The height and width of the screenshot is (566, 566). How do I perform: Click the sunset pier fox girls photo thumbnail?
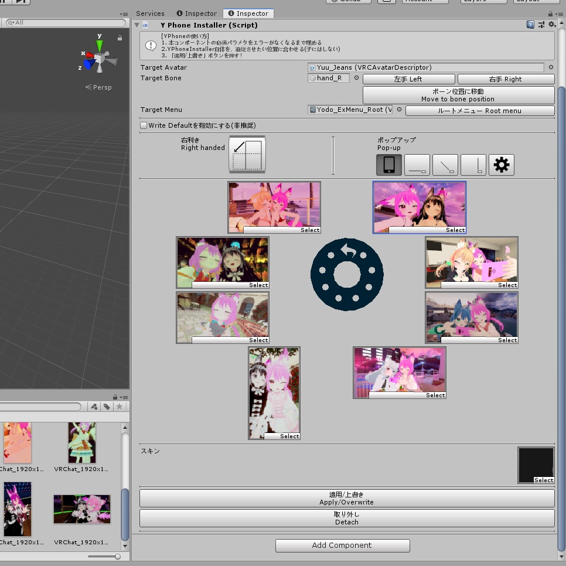click(x=274, y=207)
